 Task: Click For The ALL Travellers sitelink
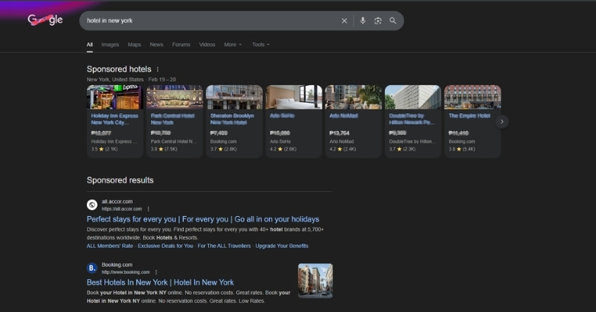pos(224,246)
